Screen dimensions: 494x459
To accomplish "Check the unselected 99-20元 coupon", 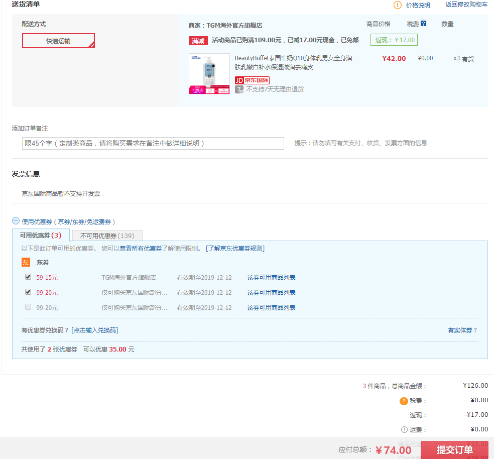I will 28,307.
